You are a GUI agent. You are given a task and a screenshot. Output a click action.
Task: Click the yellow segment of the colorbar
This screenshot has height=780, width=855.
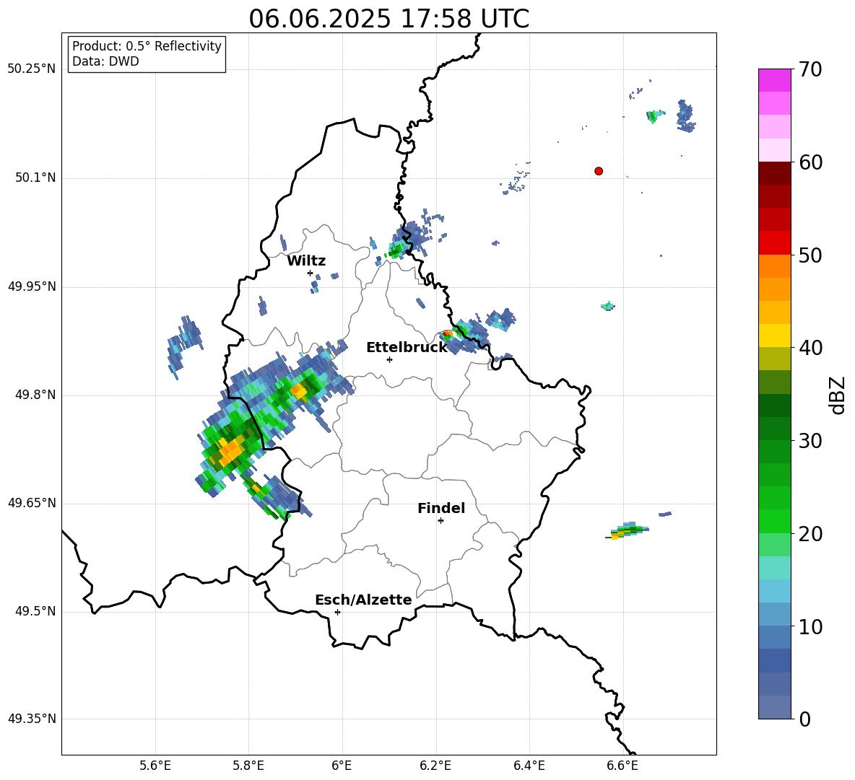click(x=774, y=336)
